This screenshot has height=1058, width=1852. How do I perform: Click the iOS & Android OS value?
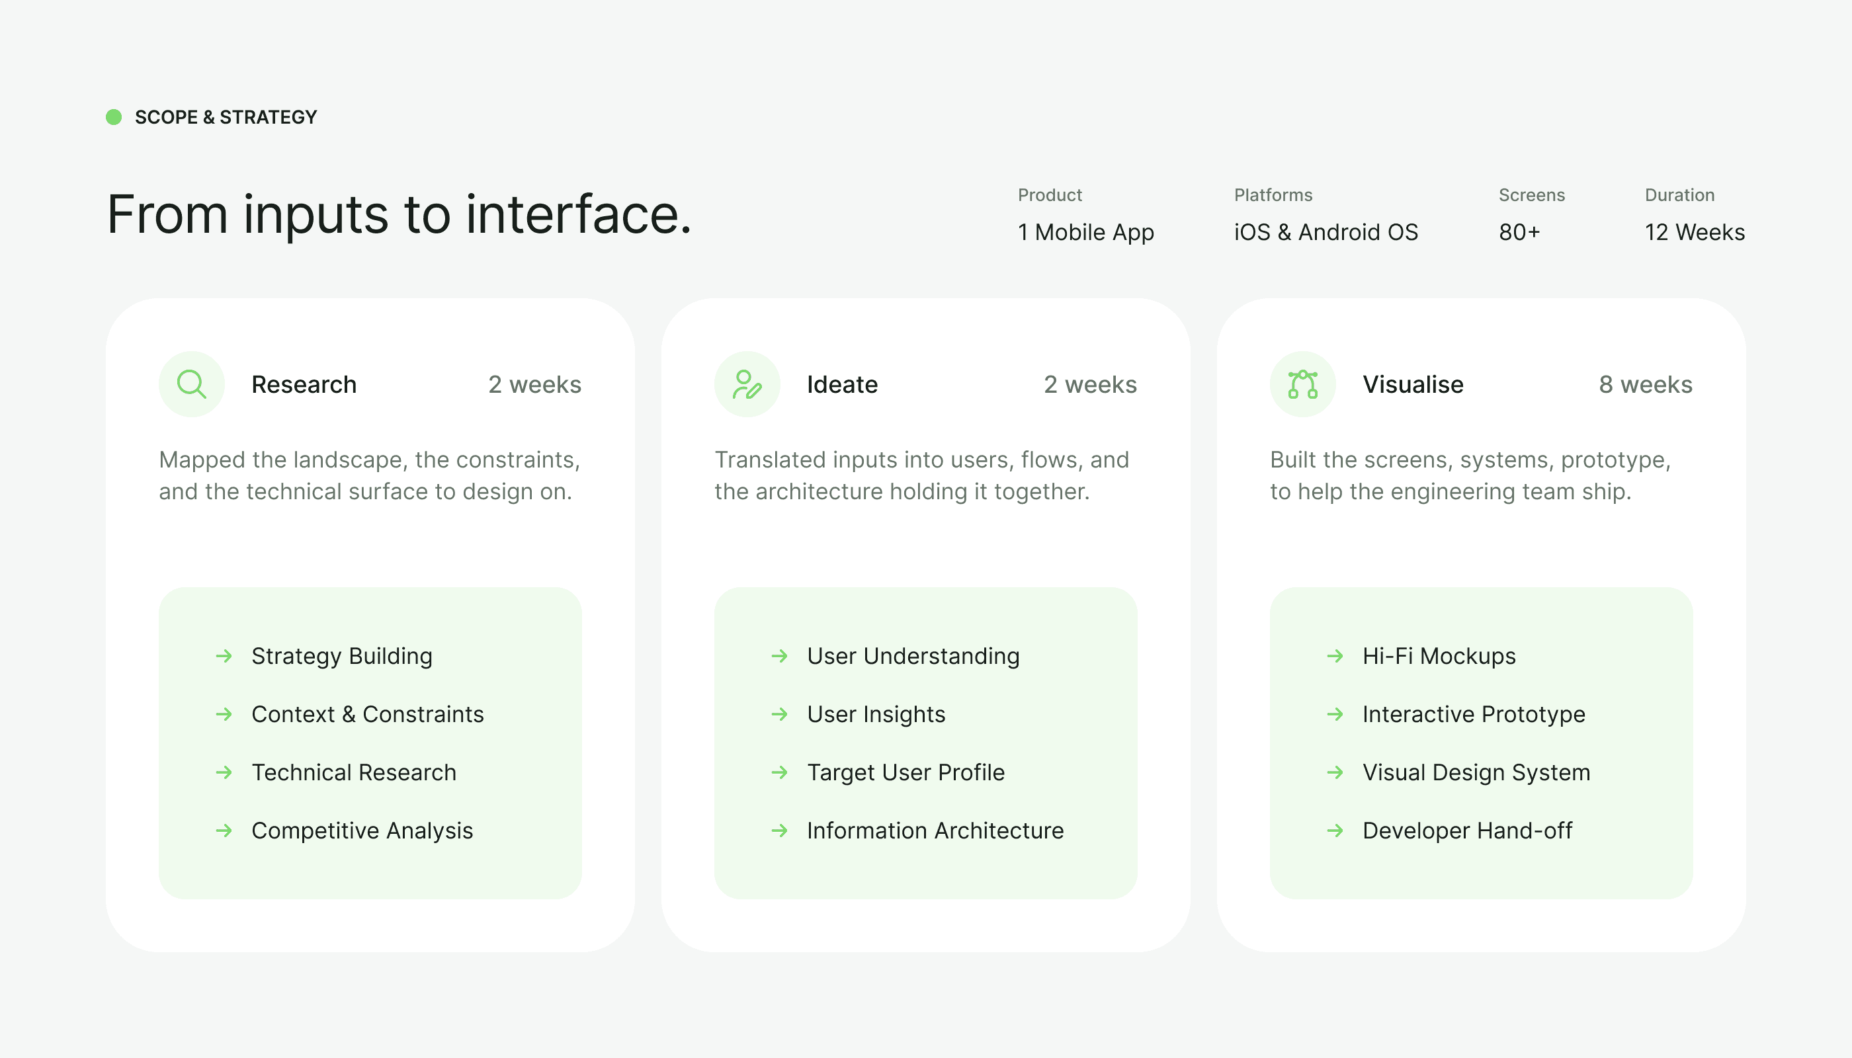click(1326, 233)
